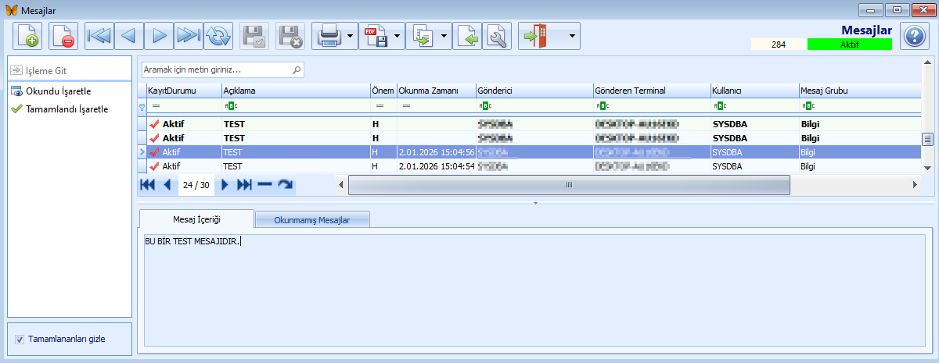Click the blue help question mark icon
The image size is (939, 363).
click(914, 36)
